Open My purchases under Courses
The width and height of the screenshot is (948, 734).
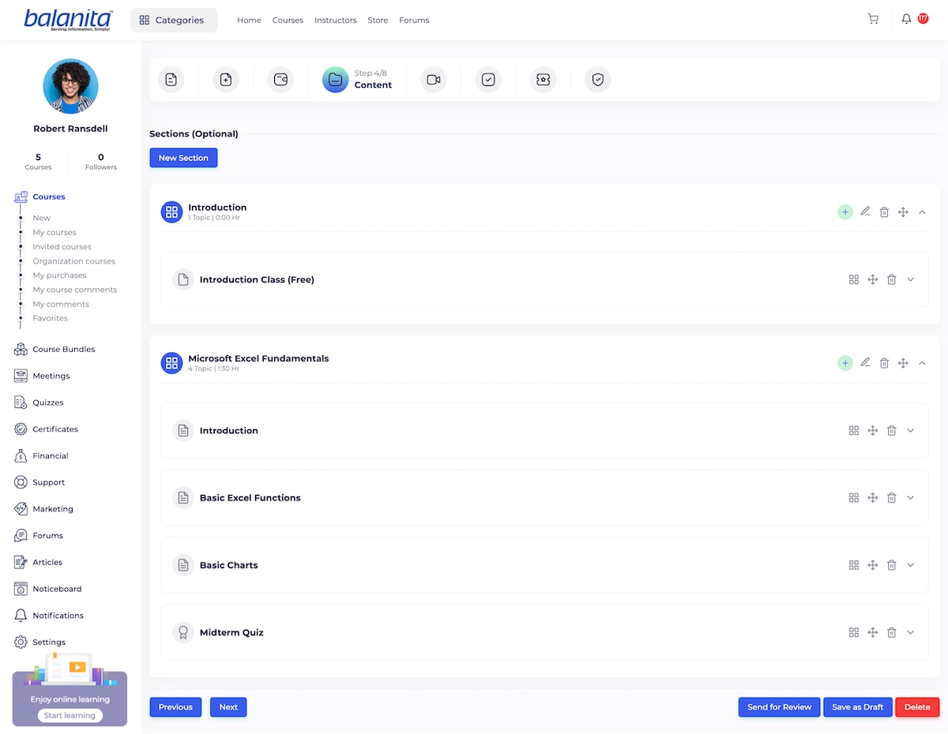tap(59, 275)
